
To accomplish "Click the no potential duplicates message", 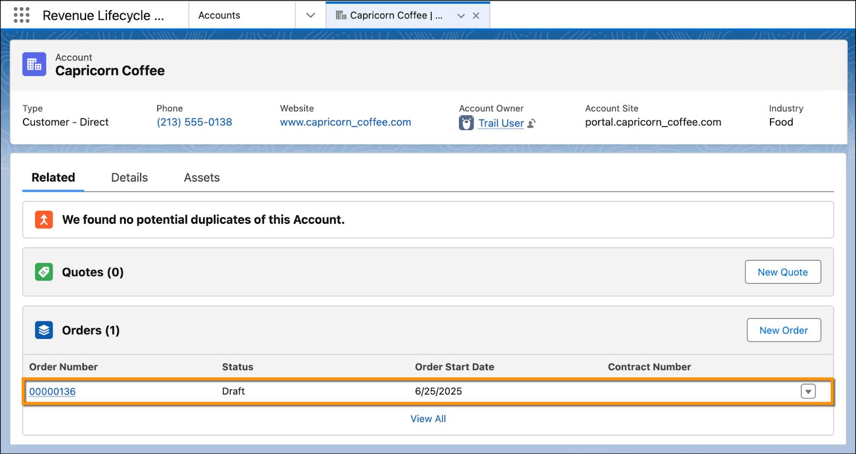I will [203, 220].
